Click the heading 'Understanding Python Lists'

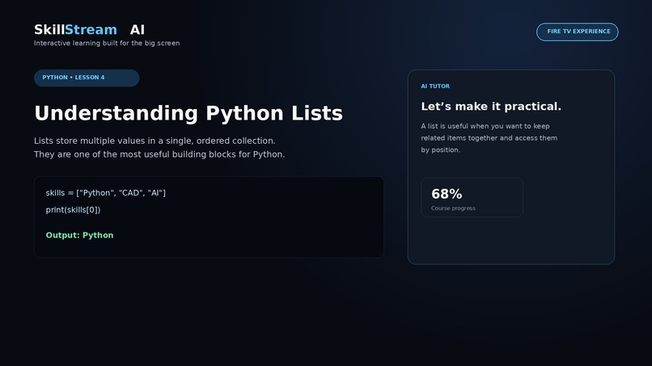click(x=188, y=113)
